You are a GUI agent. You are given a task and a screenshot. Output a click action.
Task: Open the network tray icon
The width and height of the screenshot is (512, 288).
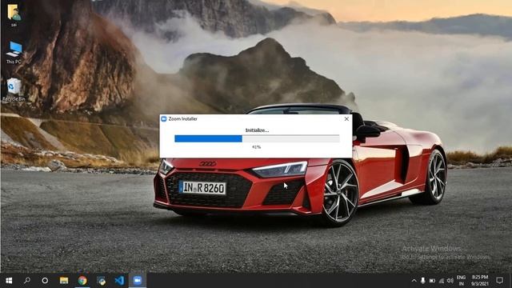coord(441,281)
